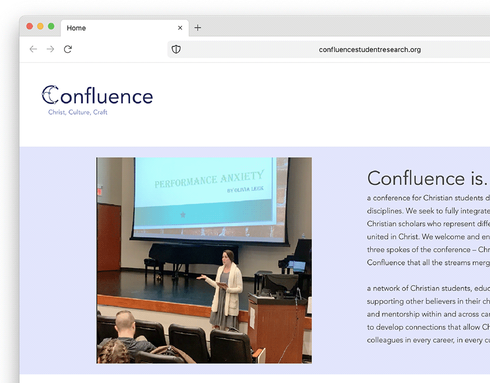
Task: Select the Home browser tab
Action: click(125, 28)
